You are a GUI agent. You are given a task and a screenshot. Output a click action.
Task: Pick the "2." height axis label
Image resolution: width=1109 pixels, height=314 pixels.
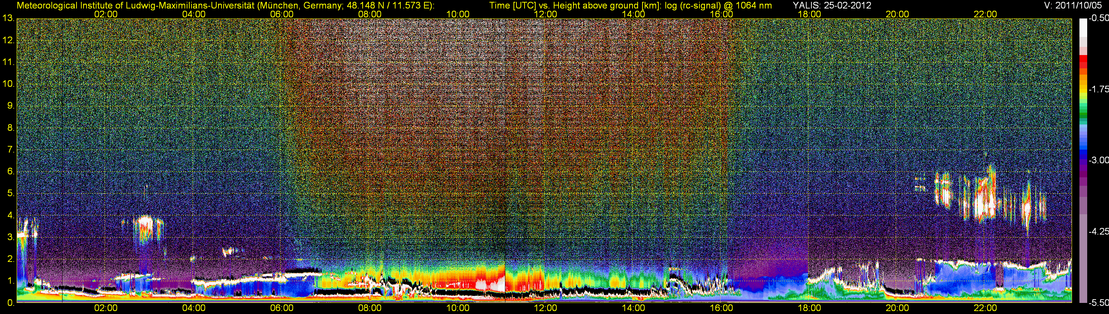tap(11, 259)
